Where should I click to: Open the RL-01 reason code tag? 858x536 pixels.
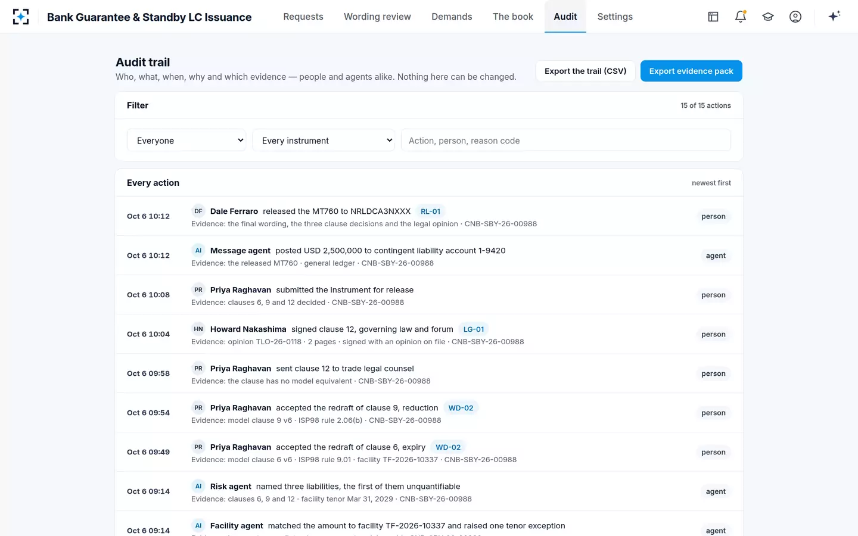(x=430, y=211)
